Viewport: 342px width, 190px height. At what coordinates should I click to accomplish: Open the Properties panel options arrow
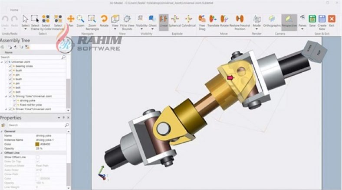point(59,118)
